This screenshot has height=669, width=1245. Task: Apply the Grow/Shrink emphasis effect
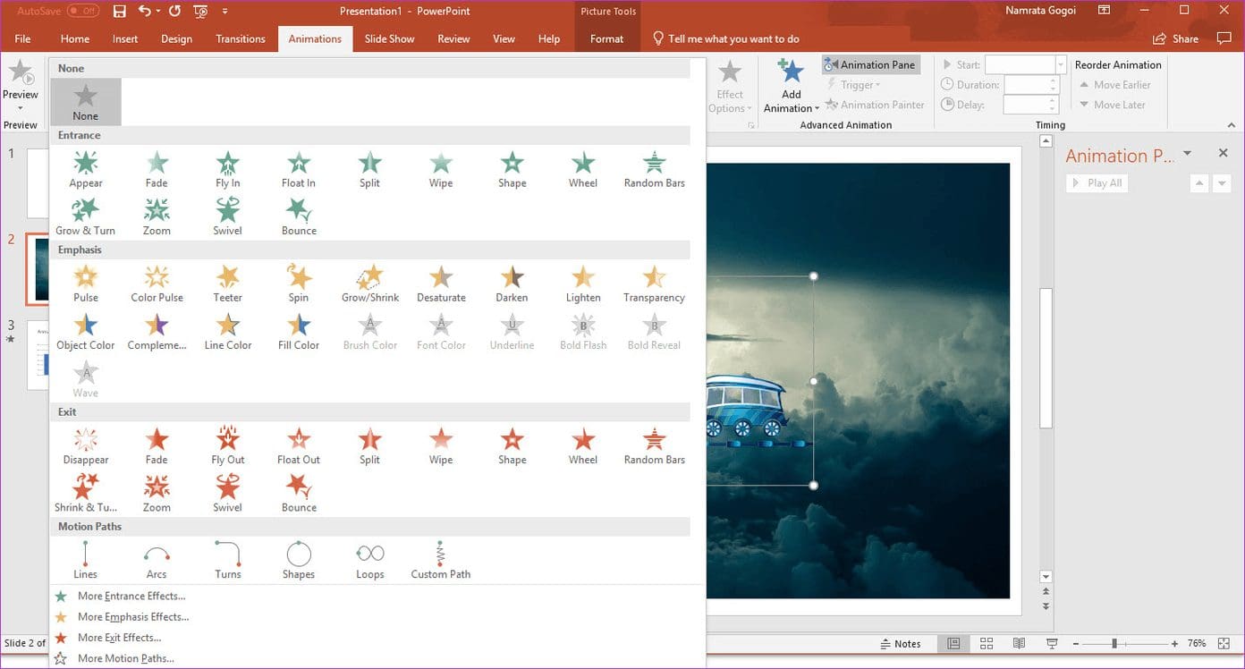369,284
